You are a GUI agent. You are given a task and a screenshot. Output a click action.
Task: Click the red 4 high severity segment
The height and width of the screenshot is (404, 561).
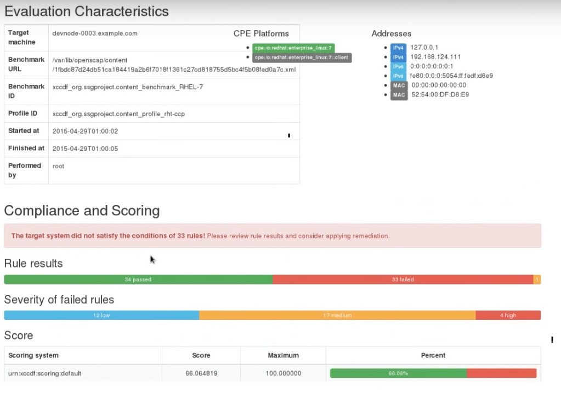[x=508, y=315]
